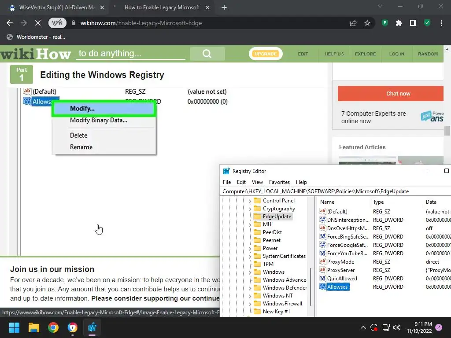The width and height of the screenshot is (451, 338).
Task: Open the View menu in Registry Editor
Action: pyautogui.click(x=257, y=182)
